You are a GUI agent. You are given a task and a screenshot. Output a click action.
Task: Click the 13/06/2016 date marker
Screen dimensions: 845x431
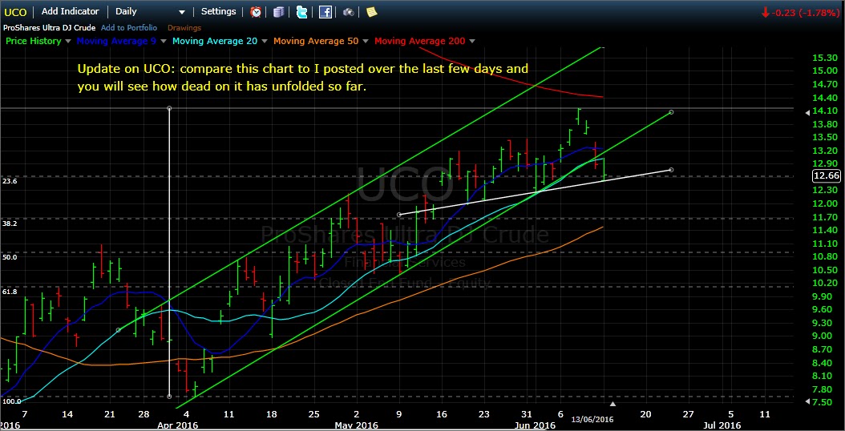point(592,419)
